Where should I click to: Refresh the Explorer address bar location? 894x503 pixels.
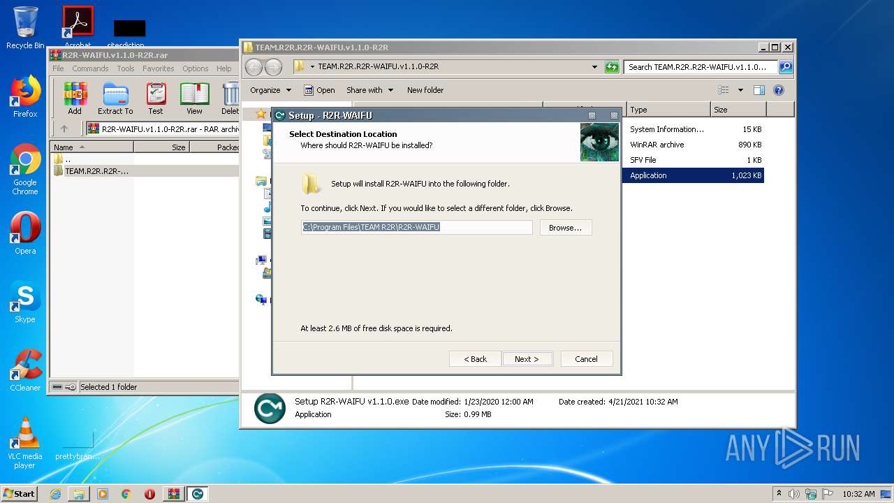point(612,67)
